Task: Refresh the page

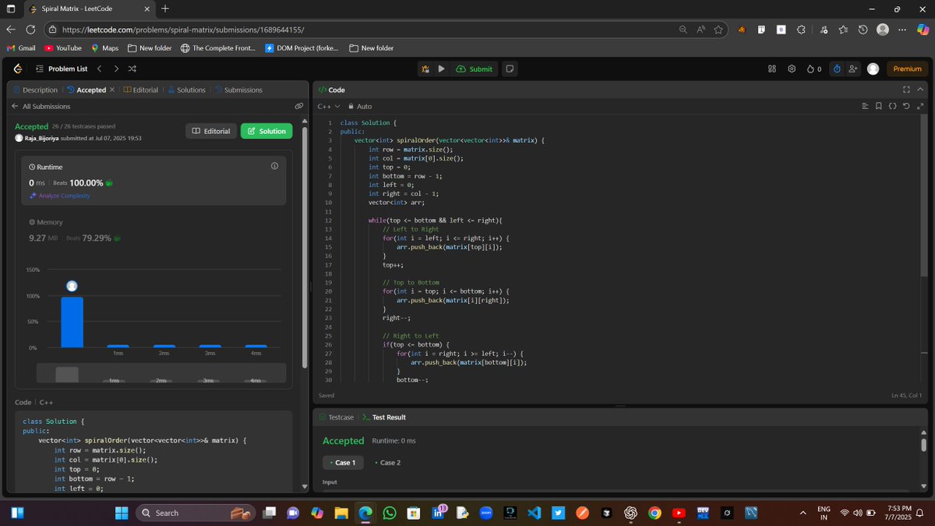Action: tap(30, 30)
